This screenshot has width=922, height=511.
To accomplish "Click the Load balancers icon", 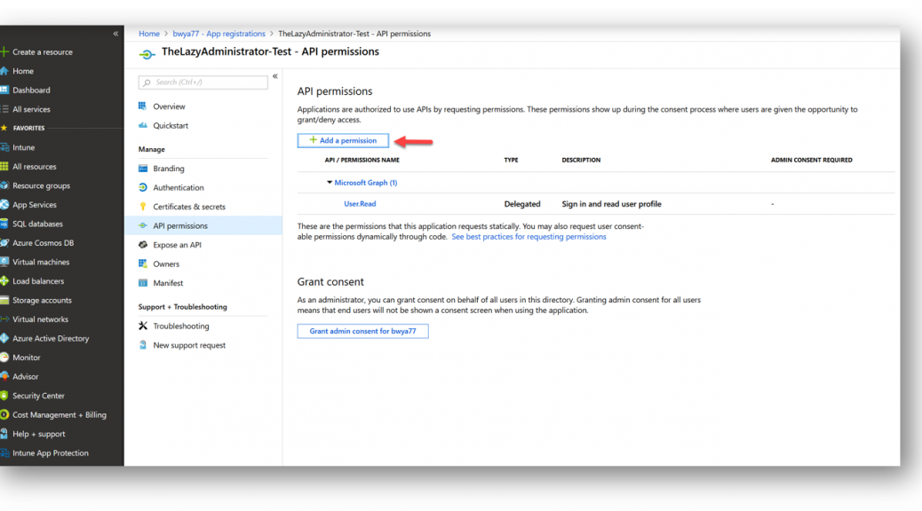I will pyautogui.click(x=4, y=280).
